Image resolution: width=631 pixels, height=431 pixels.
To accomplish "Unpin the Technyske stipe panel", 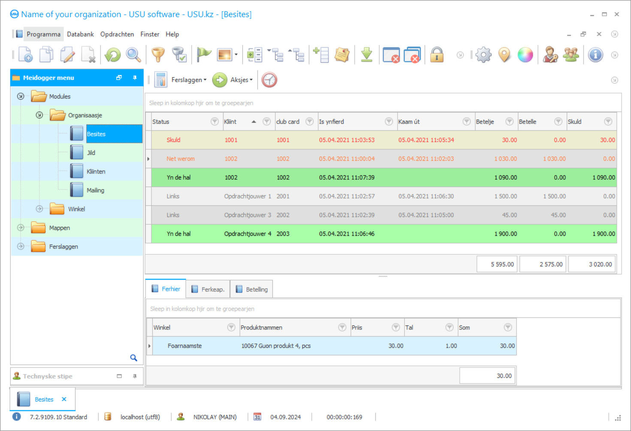I will pos(135,376).
